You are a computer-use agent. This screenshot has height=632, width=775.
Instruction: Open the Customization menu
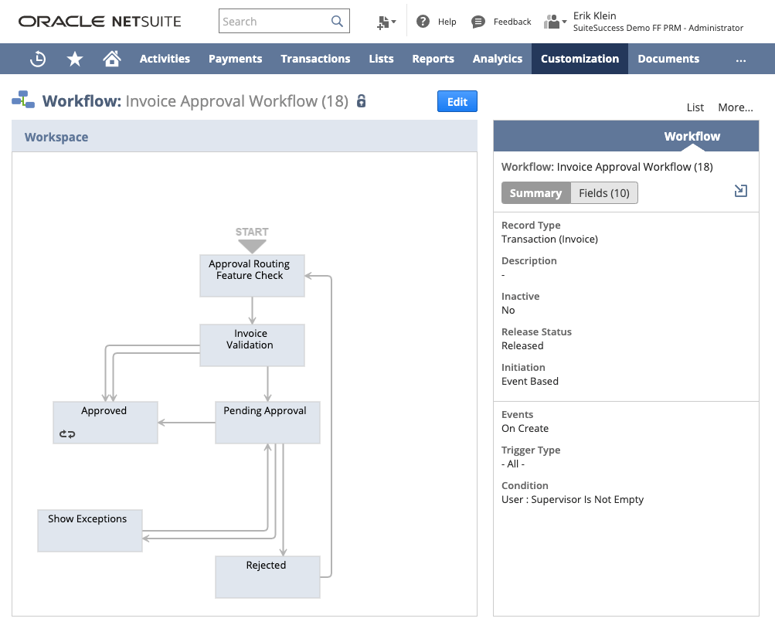click(x=580, y=59)
